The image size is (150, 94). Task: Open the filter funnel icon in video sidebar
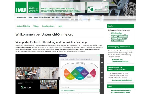[102, 68]
